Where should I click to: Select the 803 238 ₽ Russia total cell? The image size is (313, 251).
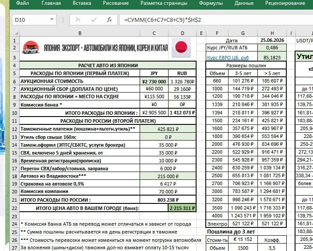(x=168, y=199)
